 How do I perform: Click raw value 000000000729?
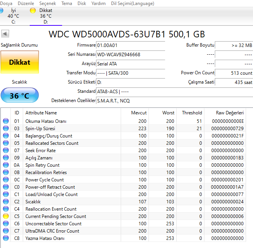tap(227, 129)
